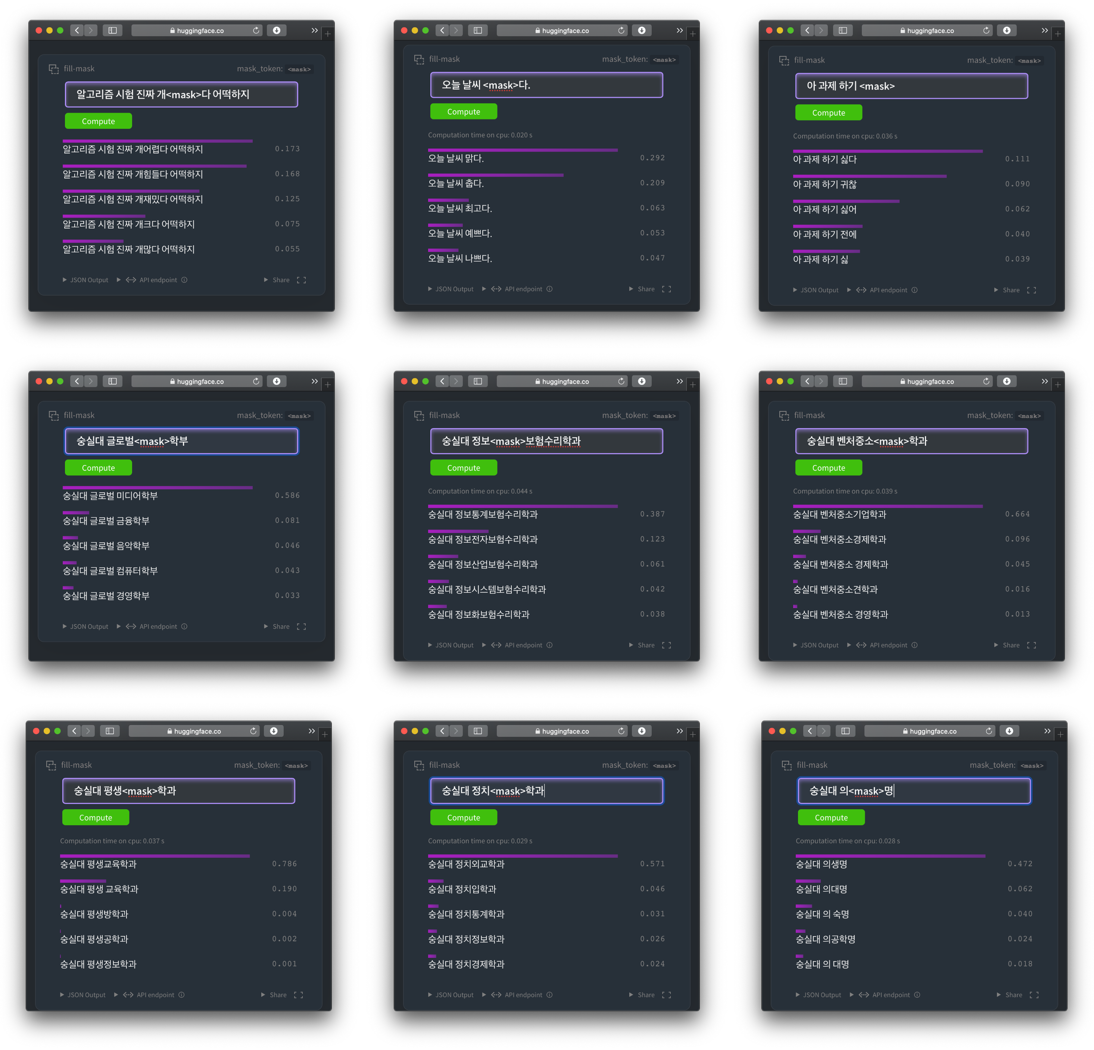The image size is (1094, 1050).
Task: Click toolbar overflow chevrons in '숭실대 정치' window
Action: [x=679, y=731]
